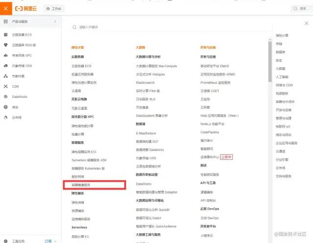The height and width of the screenshot is (243, 313).
Task: Click the DataWorks sidebar icon
Action: [5, 97]
